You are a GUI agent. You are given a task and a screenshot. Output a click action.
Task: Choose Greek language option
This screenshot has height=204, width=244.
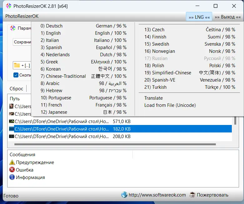tap(83, 62)
